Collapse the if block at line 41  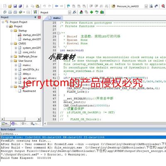[x=59, y=78]
